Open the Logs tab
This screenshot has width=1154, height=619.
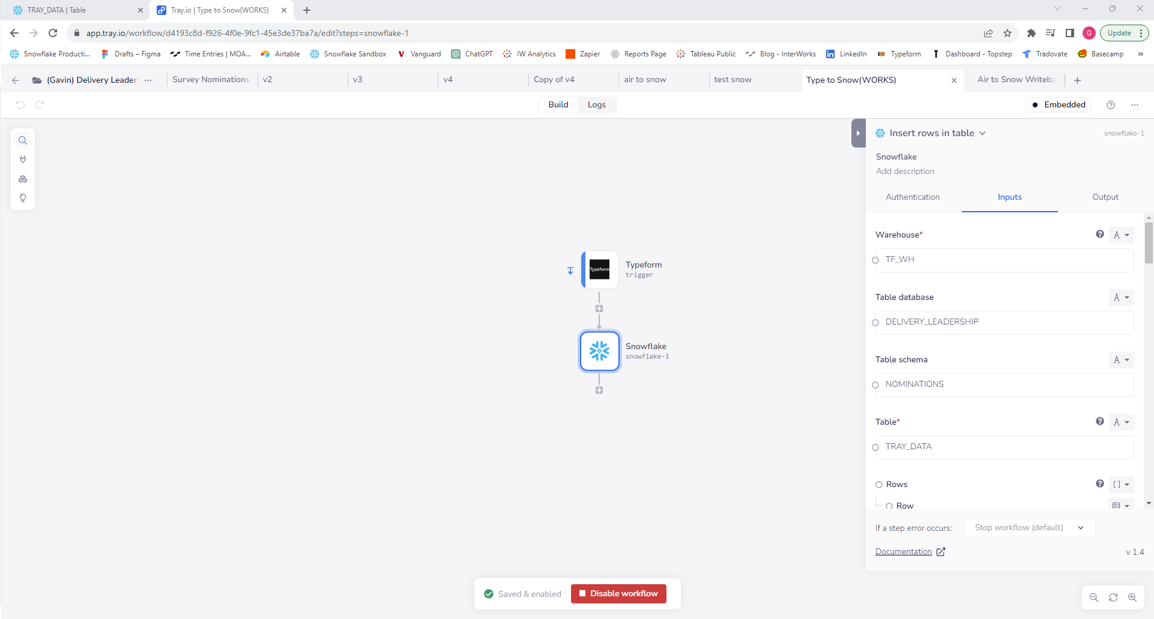pos(597,104)
